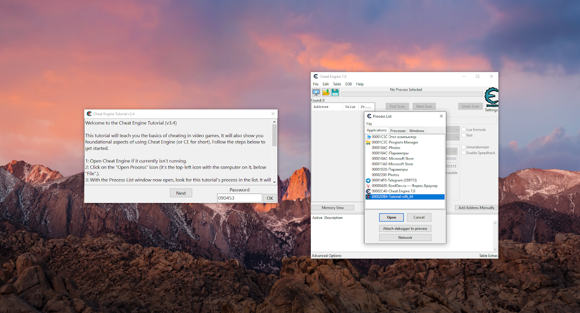Select '00002DB4-Tutorial-x86_64' row

405,197
